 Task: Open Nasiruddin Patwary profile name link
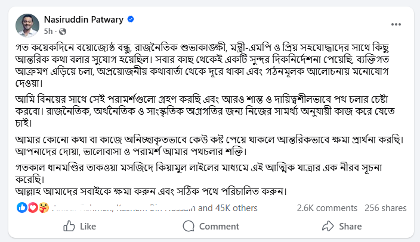coord(84,20)
